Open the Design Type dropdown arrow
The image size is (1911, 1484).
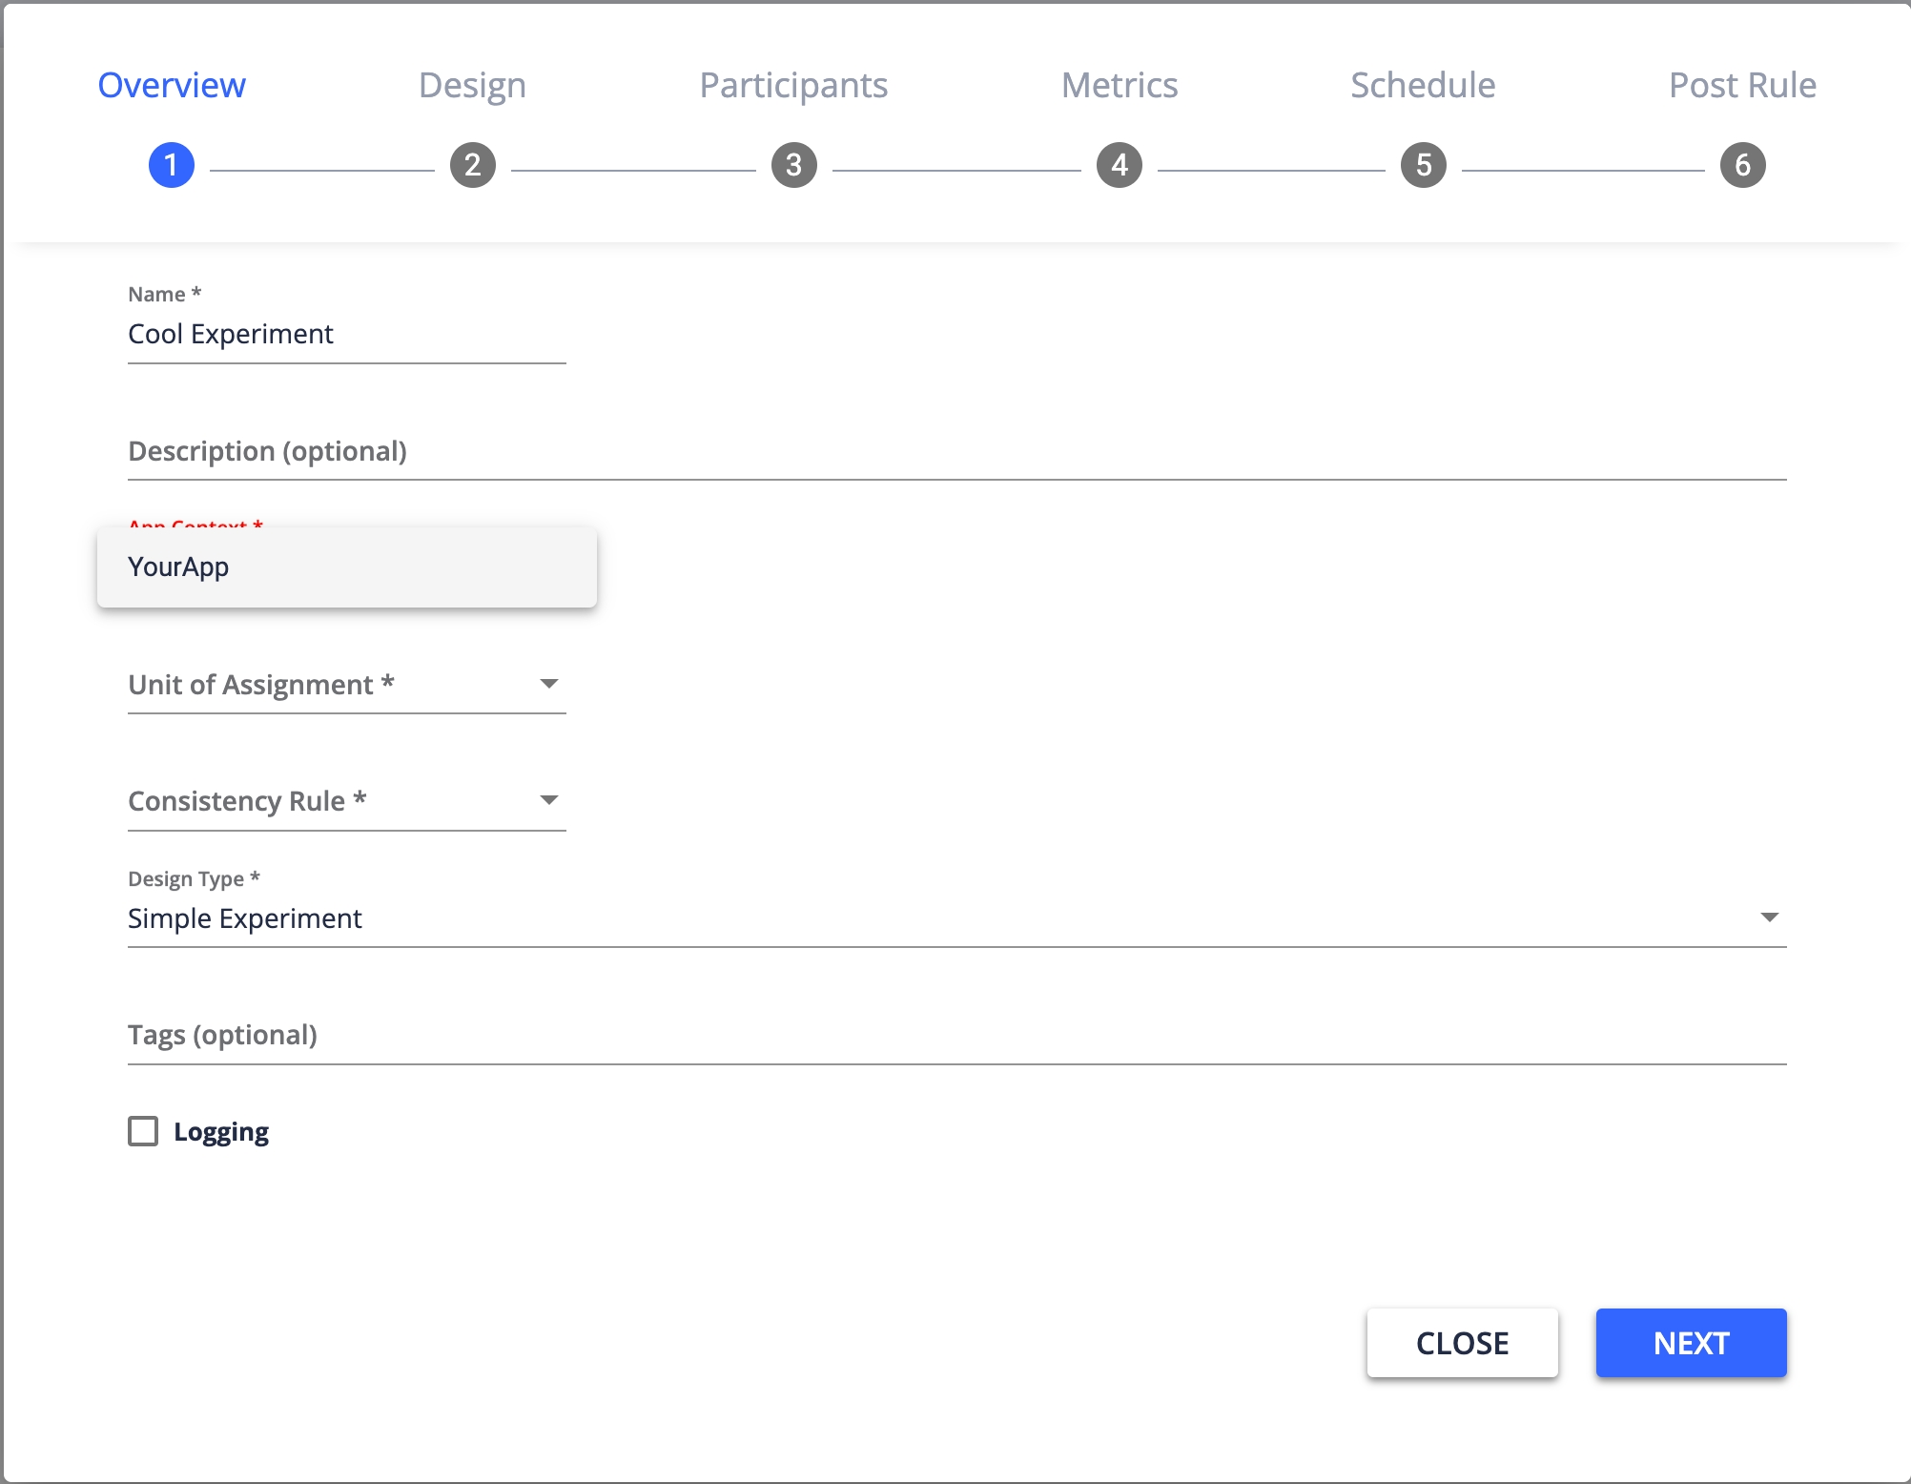(1769, 917)
